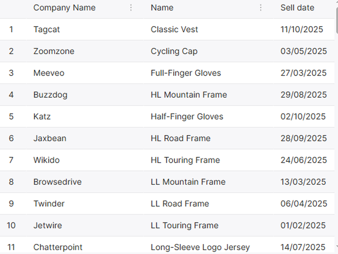Sort the table by Sell date header
The width and height of the screenshot is (338, 254).
[297, 7]
